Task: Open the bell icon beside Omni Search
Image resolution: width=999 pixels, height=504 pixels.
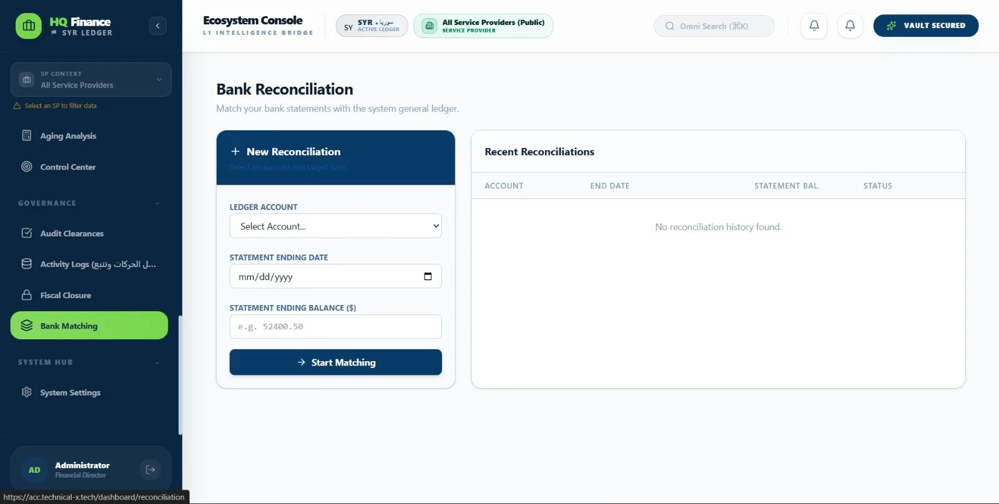Action: click(814, 26)
